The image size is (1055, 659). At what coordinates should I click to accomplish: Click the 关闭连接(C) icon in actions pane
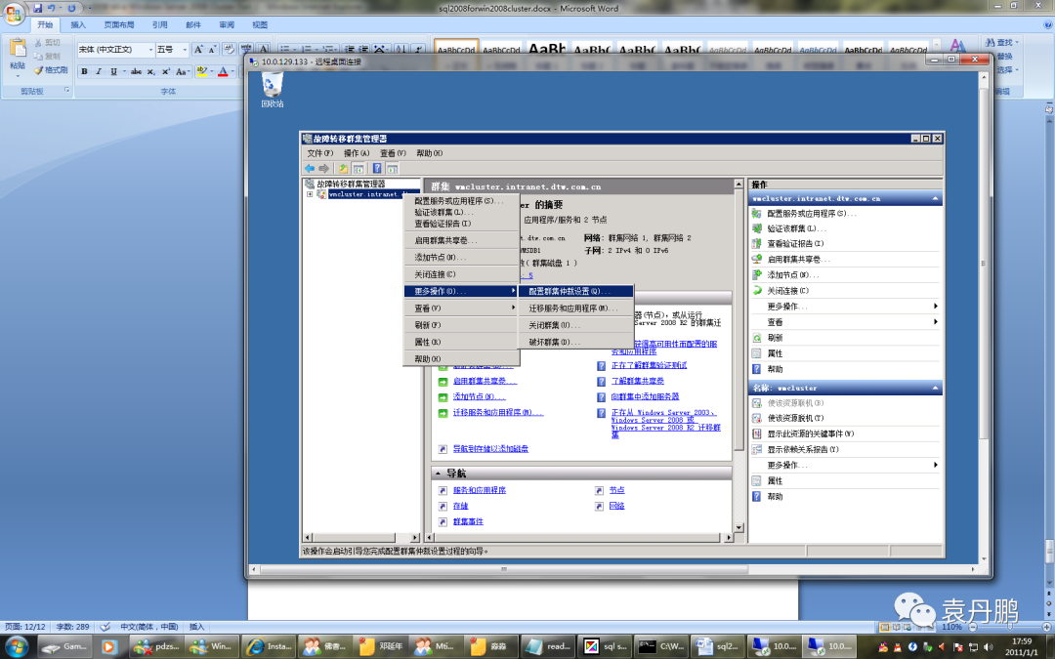point(757,291)
